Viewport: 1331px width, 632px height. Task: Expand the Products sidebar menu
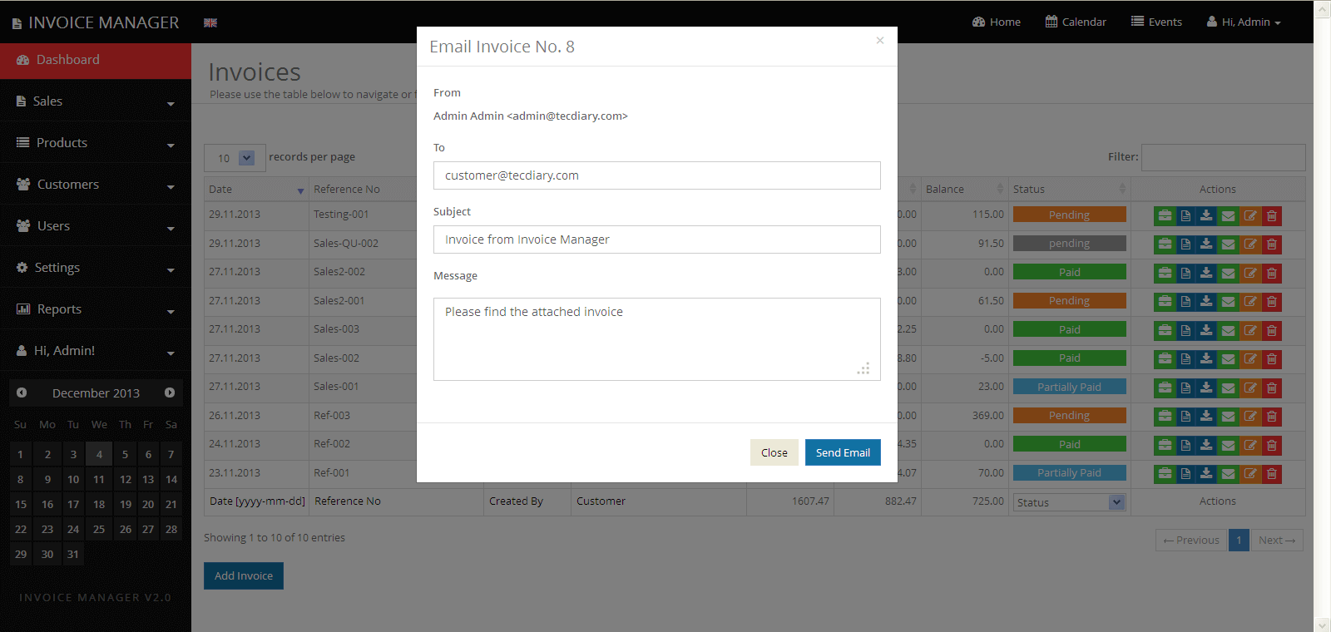coord(96,143)
